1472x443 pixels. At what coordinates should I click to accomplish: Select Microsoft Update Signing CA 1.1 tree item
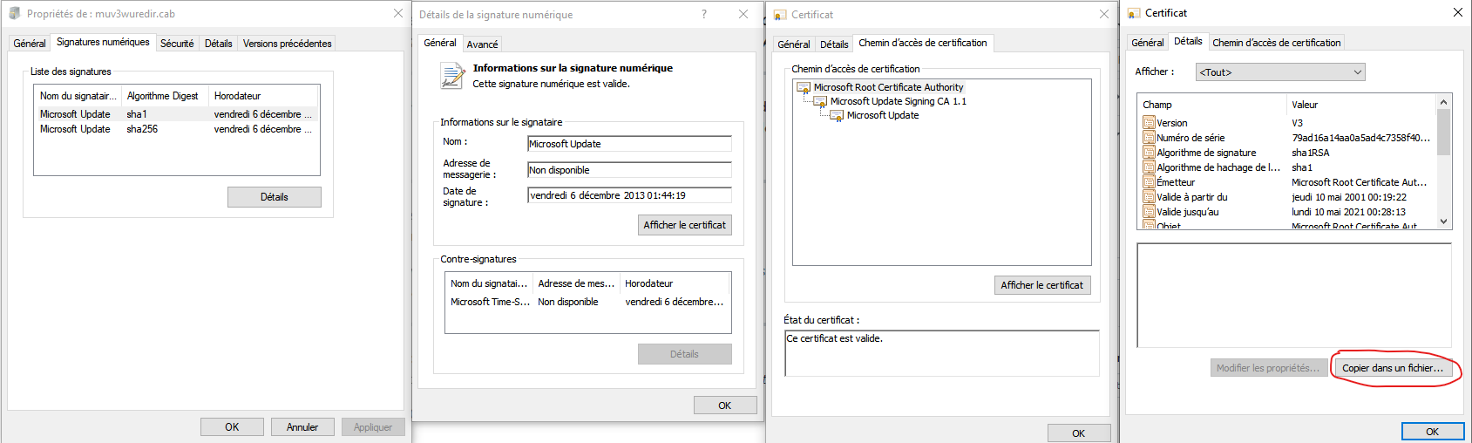(x=898, y=101)
